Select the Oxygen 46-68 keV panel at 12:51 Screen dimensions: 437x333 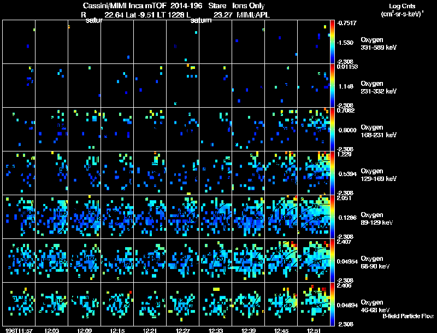314,304
